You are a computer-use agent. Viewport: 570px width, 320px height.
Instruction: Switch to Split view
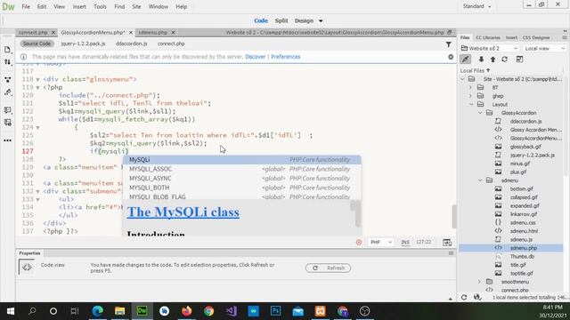click(281, 20)
